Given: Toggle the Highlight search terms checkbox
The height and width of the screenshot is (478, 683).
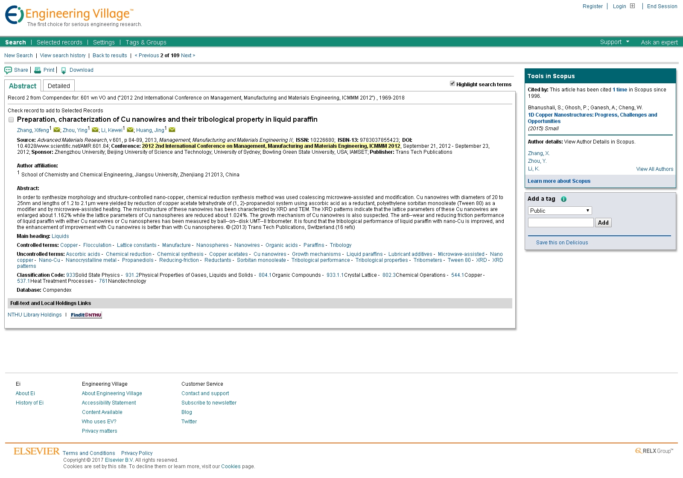Looking at the screenshot, I should 452,84.
